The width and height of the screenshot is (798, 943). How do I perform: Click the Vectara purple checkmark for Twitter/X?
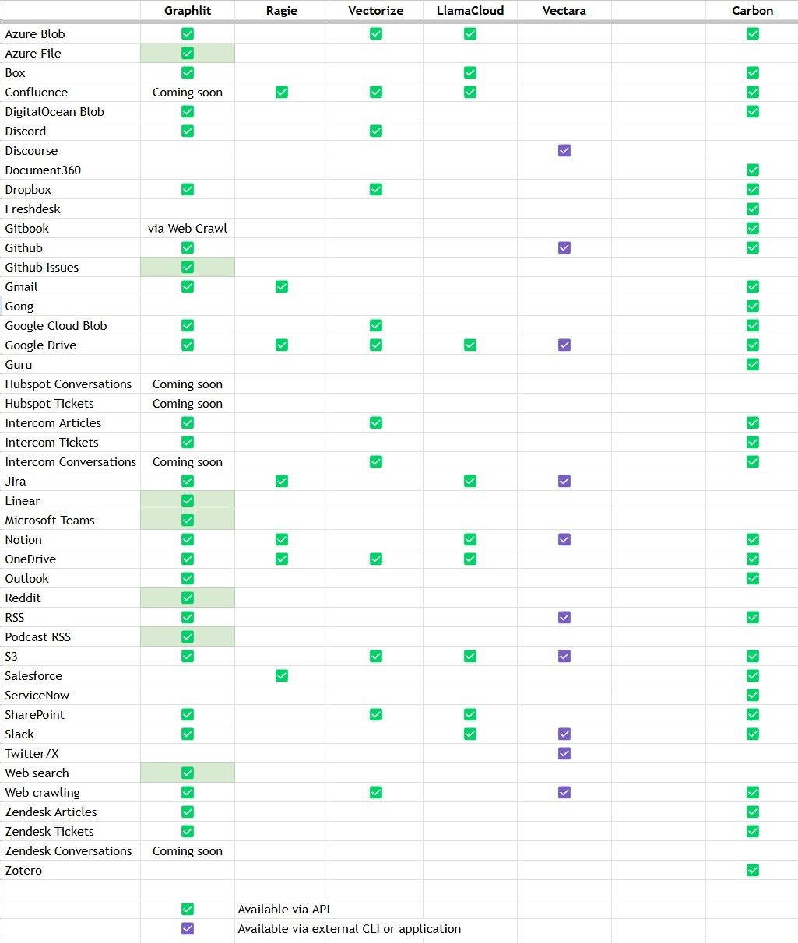point(564,754)
